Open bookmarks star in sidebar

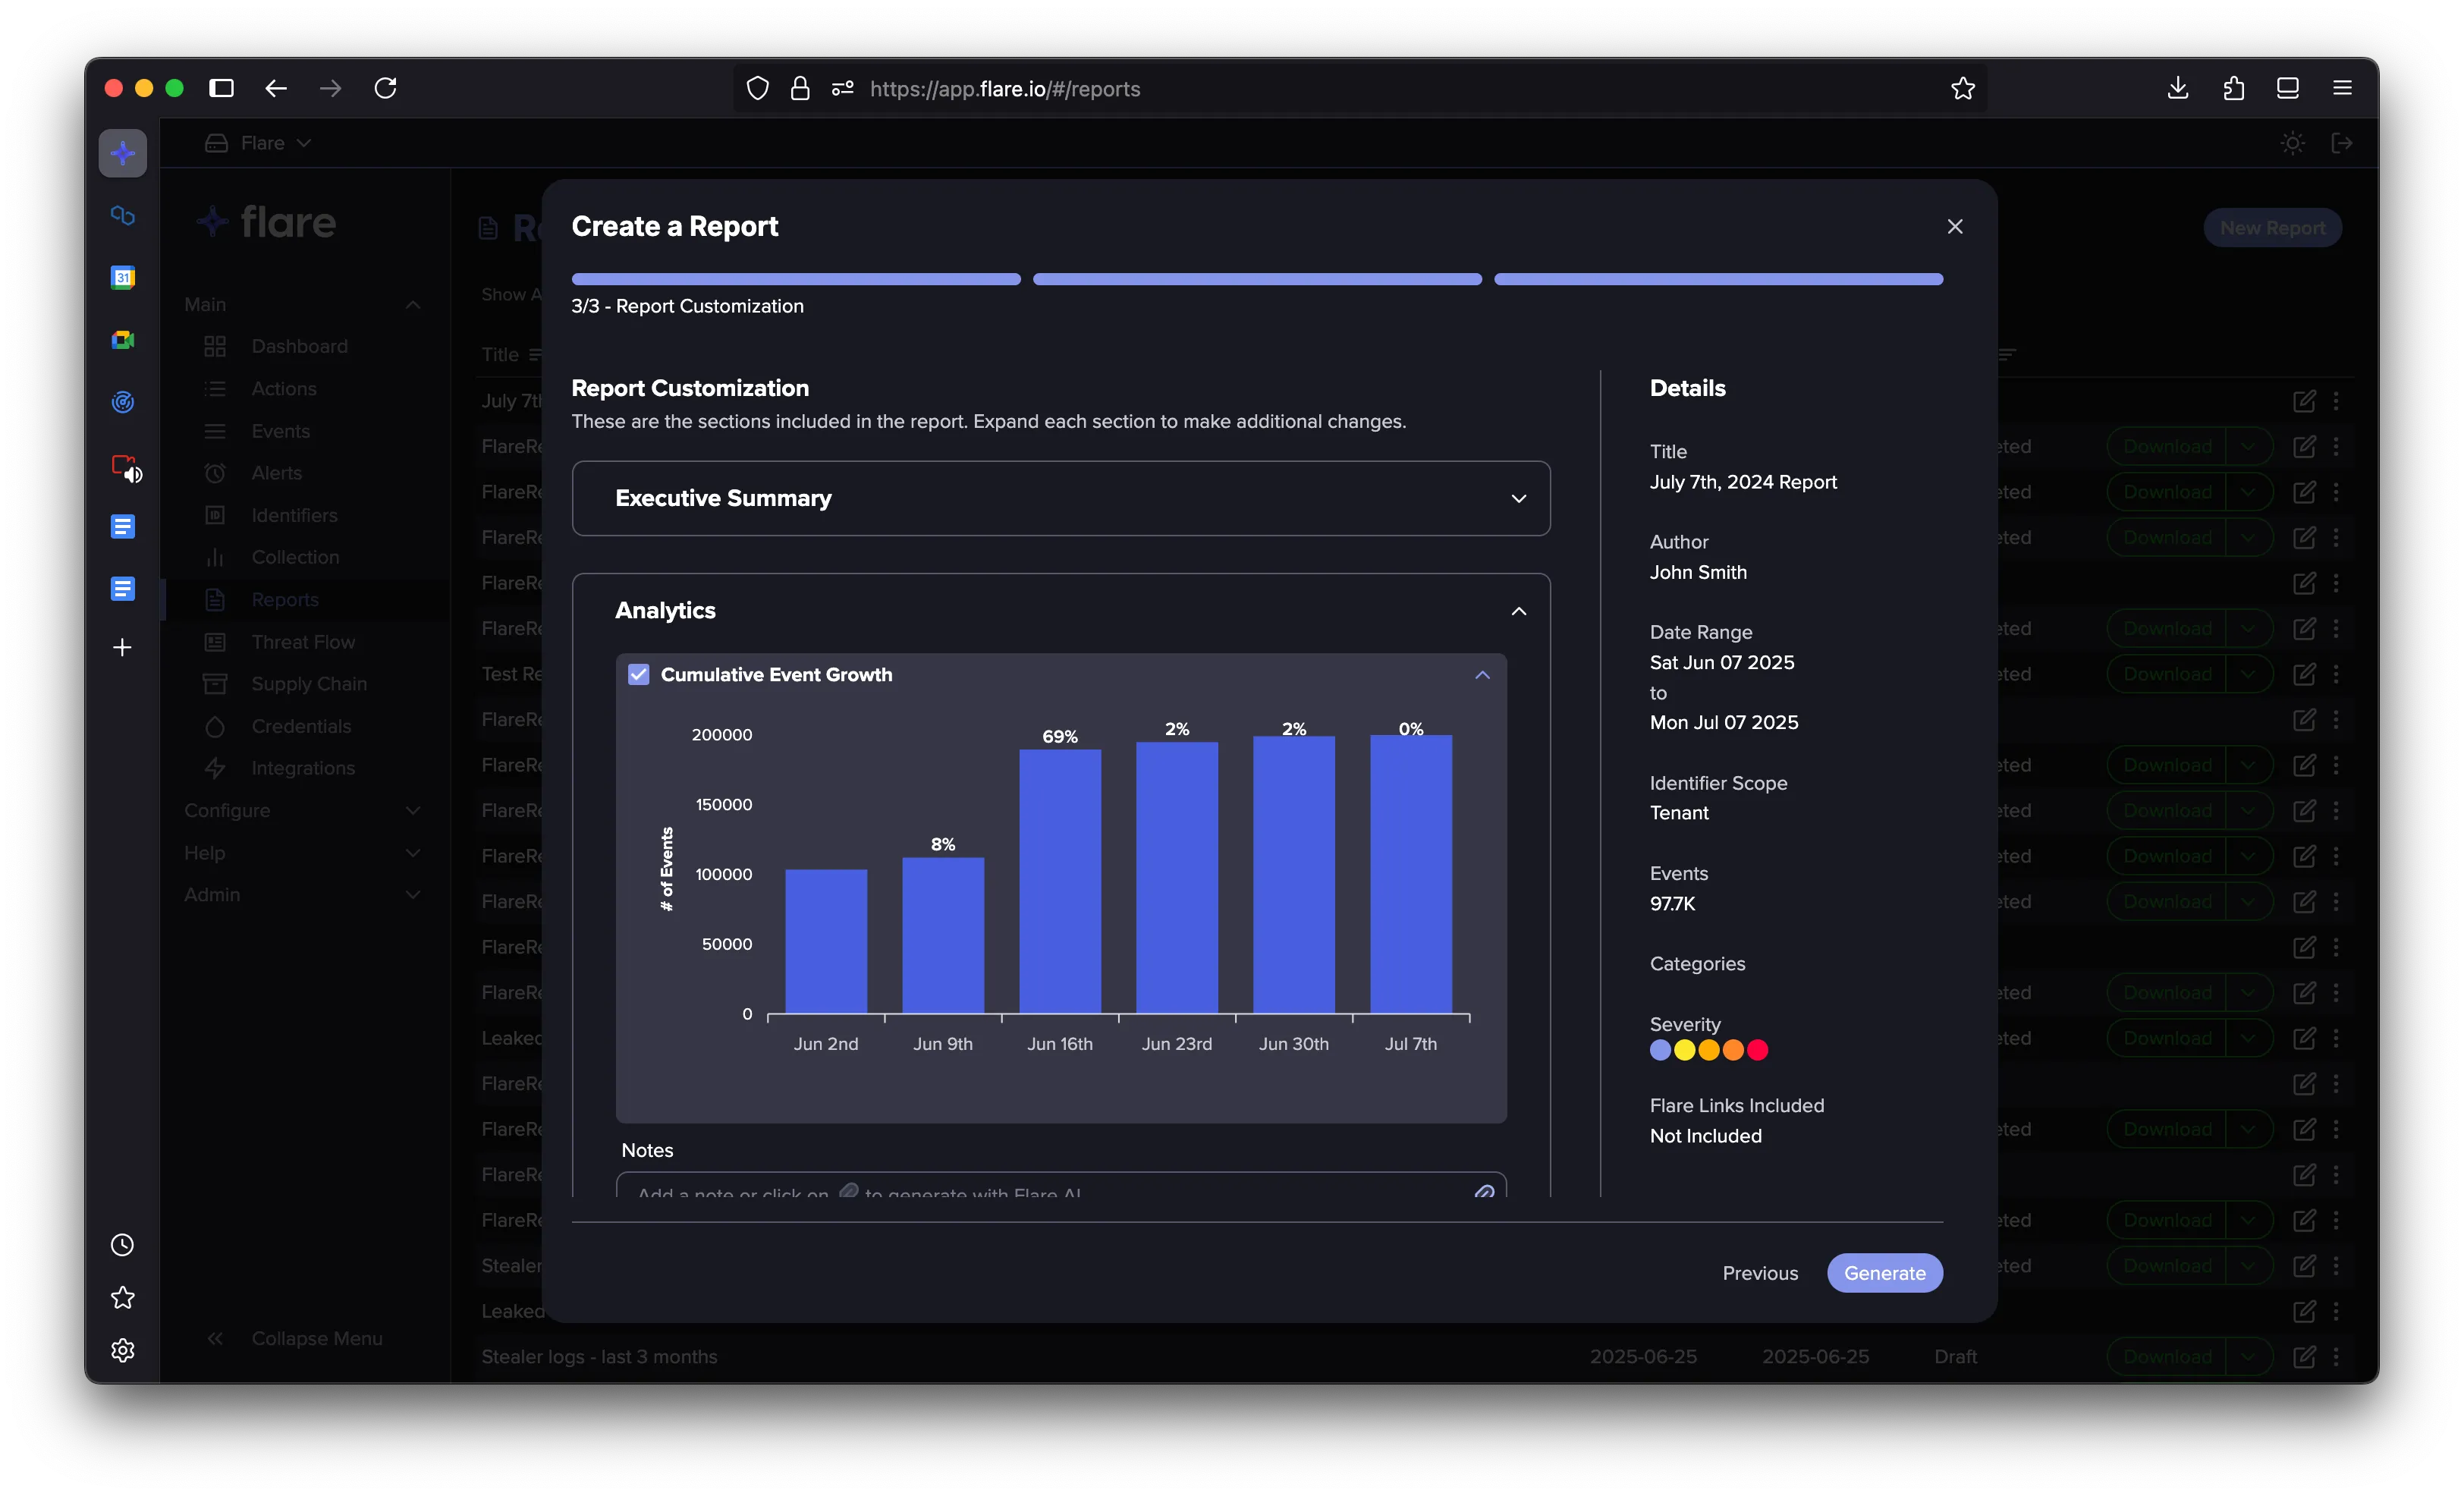(122, 1297)
